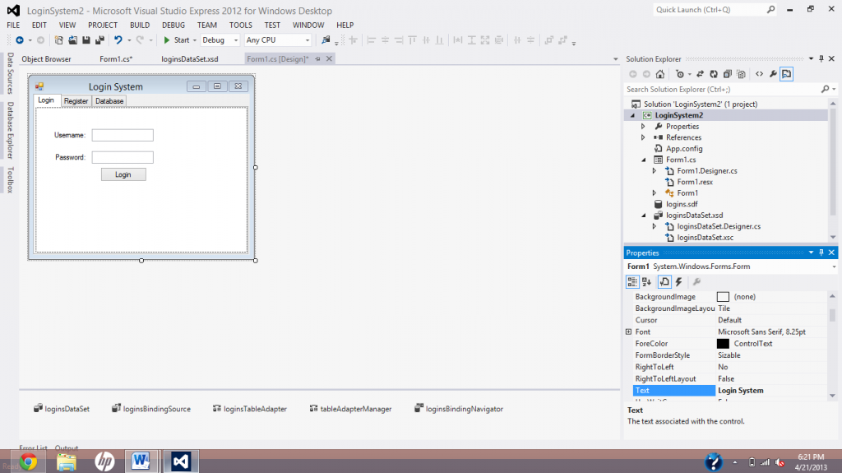Screen dimensions: 842x473
Task: Click the New Project toolbar icon
Action: click(59, 40)
